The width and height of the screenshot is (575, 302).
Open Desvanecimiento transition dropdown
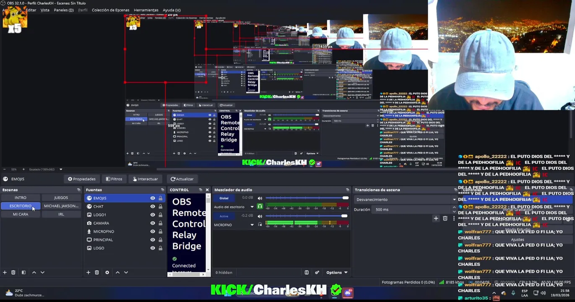pyautogui.click(x=405, y=200)
